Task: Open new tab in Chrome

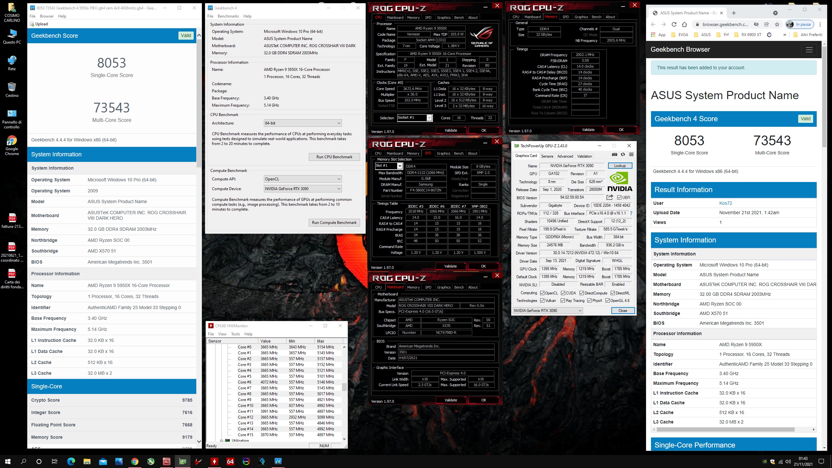Action: [x=734, y=13]
